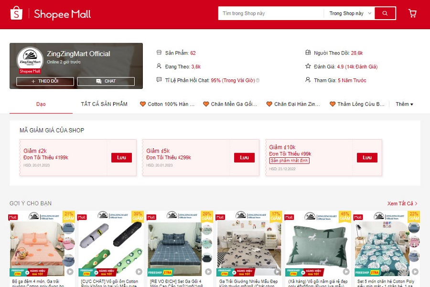Screen dimensions: 430x287
Task: Save the 'Giảm ₫10k' voucher
Action: (x=367, y=157)
